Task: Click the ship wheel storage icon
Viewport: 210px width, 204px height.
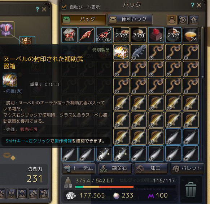Action: click(x=183, y=20)
